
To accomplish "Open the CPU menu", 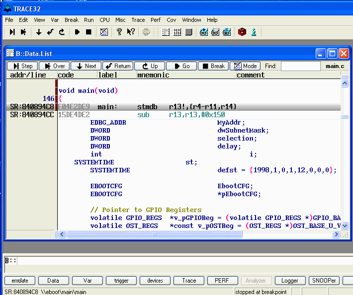I will [105, 20].
